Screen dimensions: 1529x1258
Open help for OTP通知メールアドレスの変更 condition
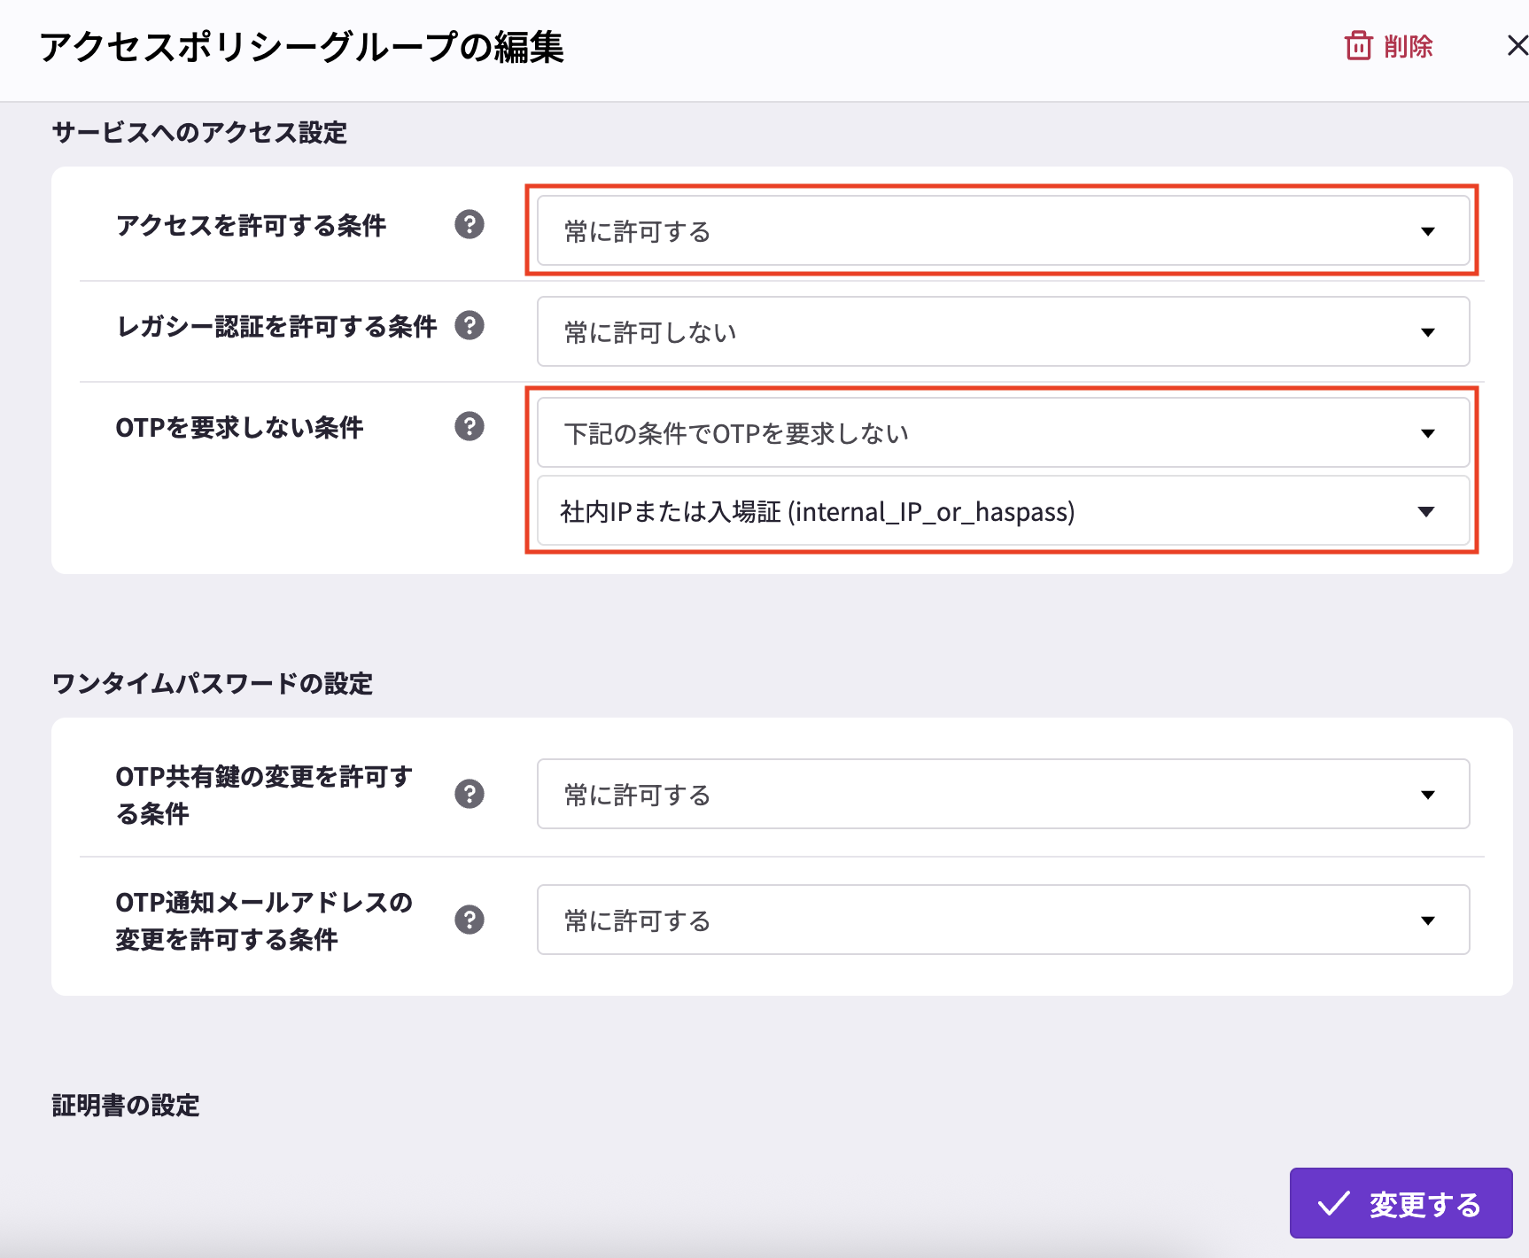click(x=470, y=920)
